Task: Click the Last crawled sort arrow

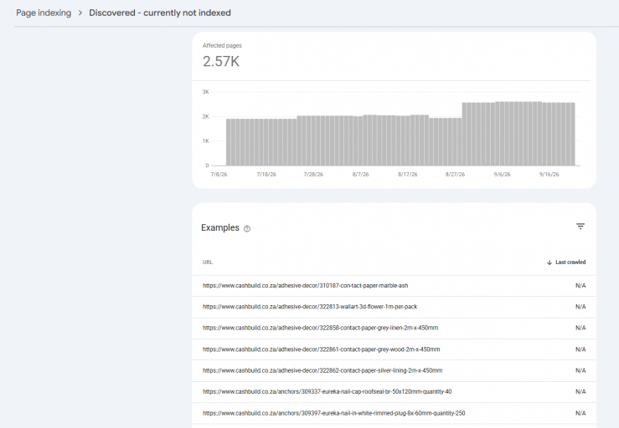Action: coord(549,262)
